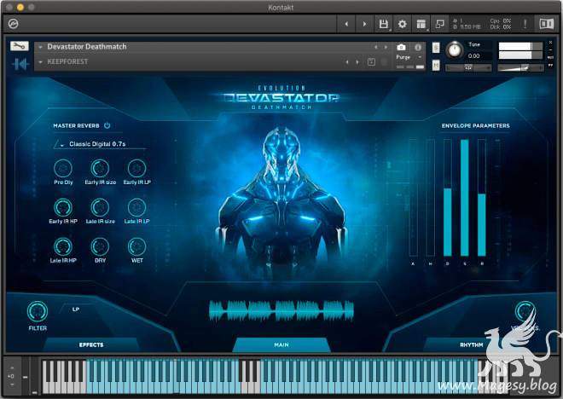Viewport: 563px width, 399px height.
Task: Click the Tune value 0.00 field
Action: [474, 56]
